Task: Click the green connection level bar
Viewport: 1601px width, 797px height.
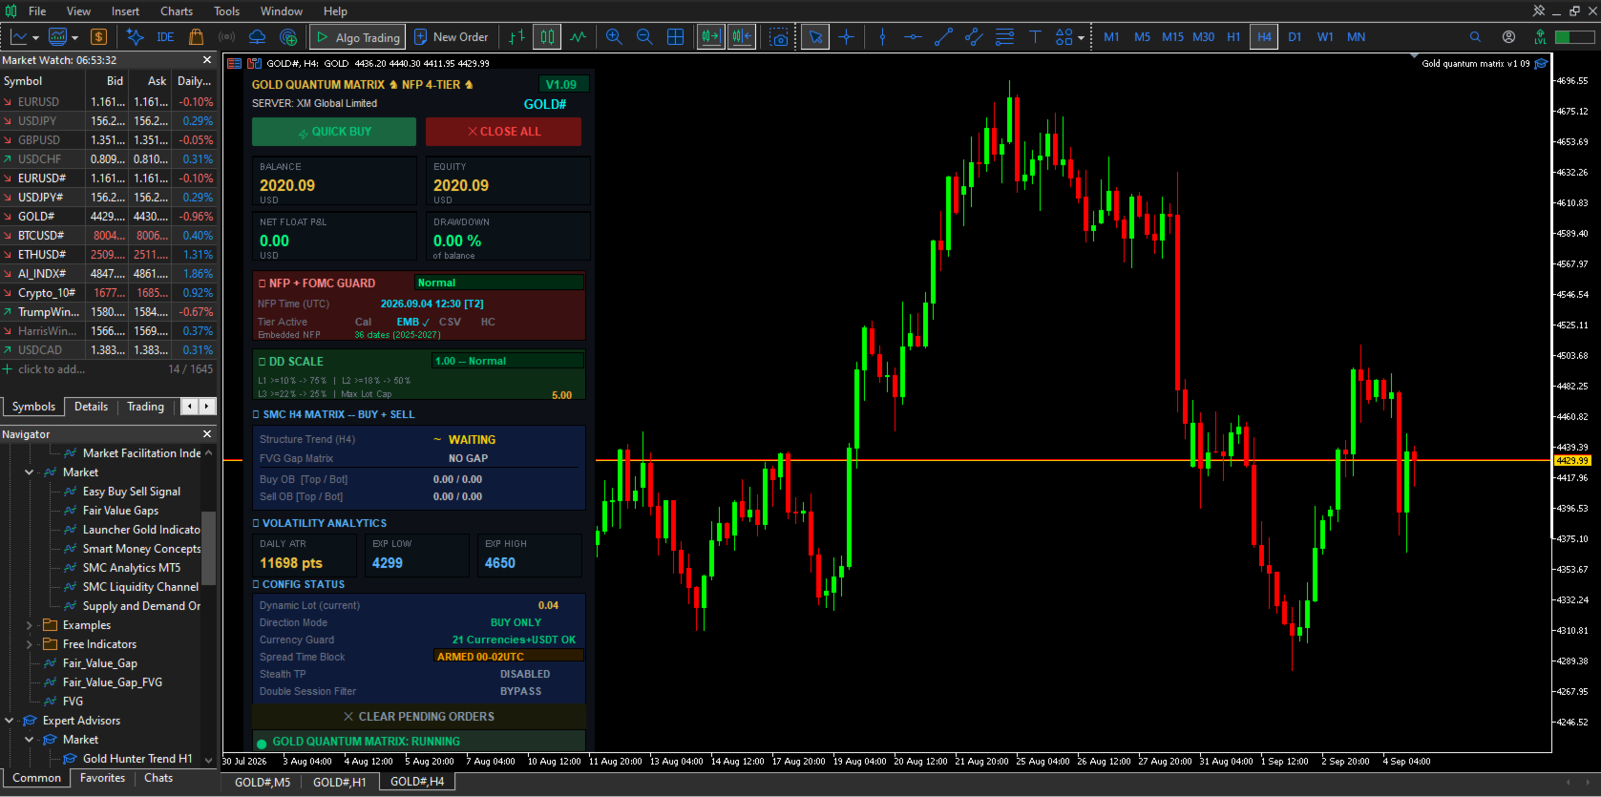Action: (1575, 37)
